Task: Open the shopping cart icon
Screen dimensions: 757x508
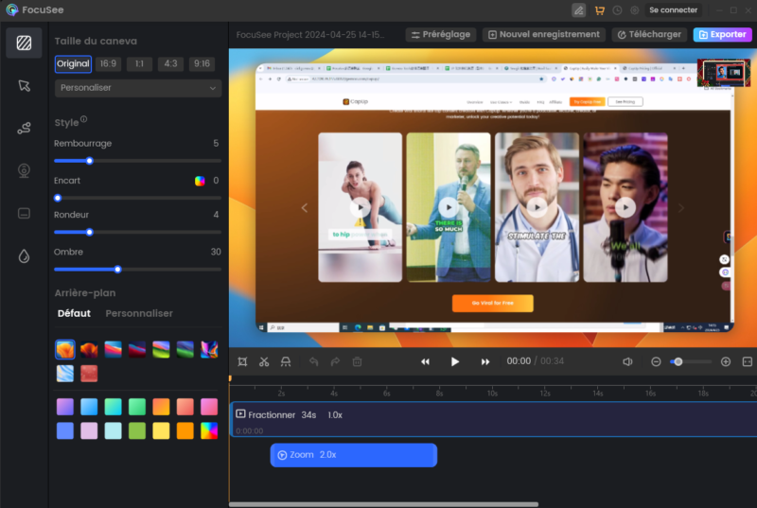Action: coord(600,10)
